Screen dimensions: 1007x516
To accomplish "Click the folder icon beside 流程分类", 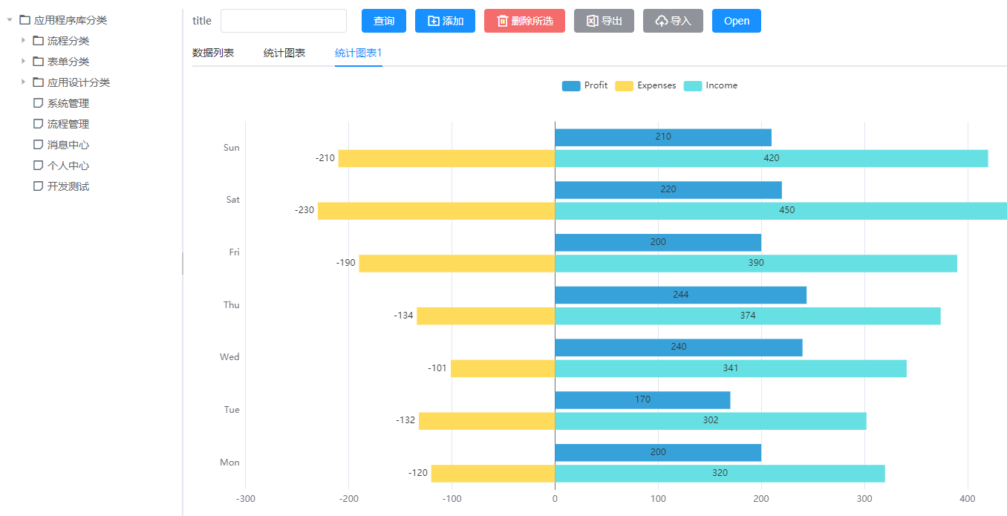I will [x=39, y=41].
